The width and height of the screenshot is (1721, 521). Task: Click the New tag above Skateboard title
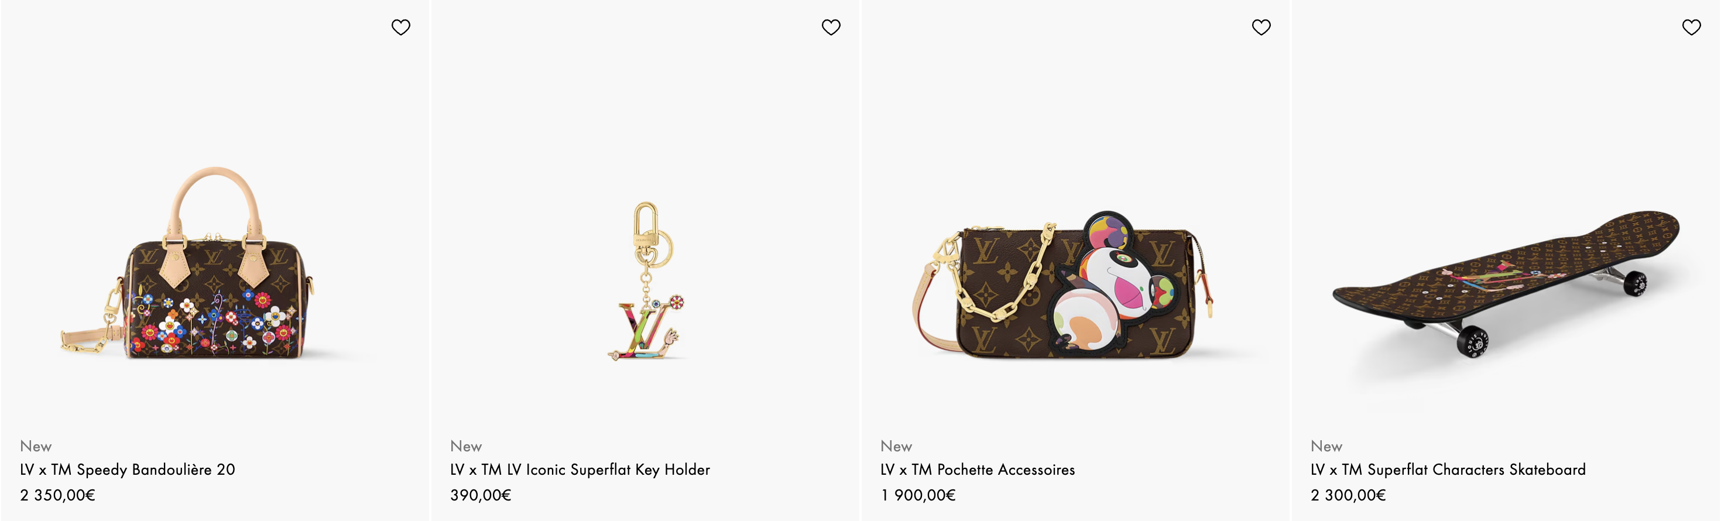pos(1327,446)
